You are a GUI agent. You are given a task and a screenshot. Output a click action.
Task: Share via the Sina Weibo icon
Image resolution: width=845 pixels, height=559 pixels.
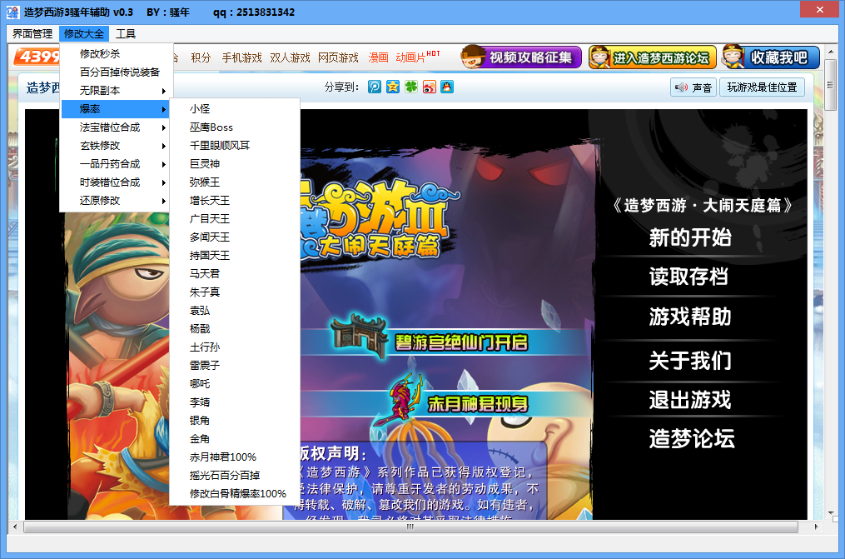pyautogui.click(x=430, y=87)
